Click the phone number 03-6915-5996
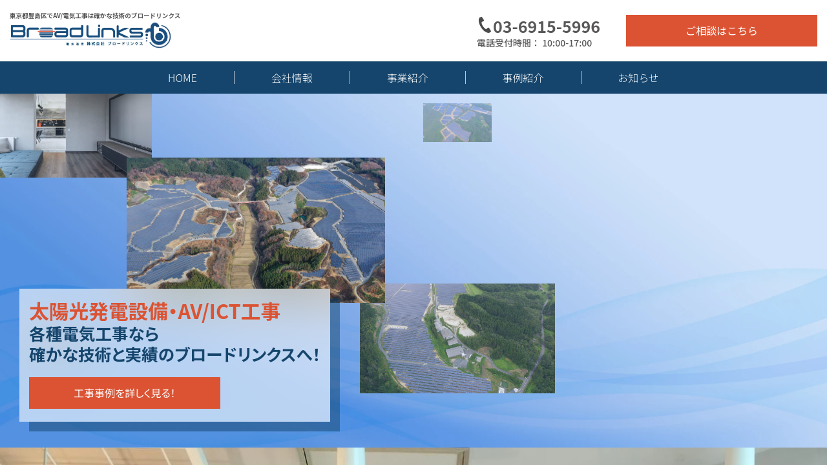Screen dimensions: 827x465 tap(546, 27)
